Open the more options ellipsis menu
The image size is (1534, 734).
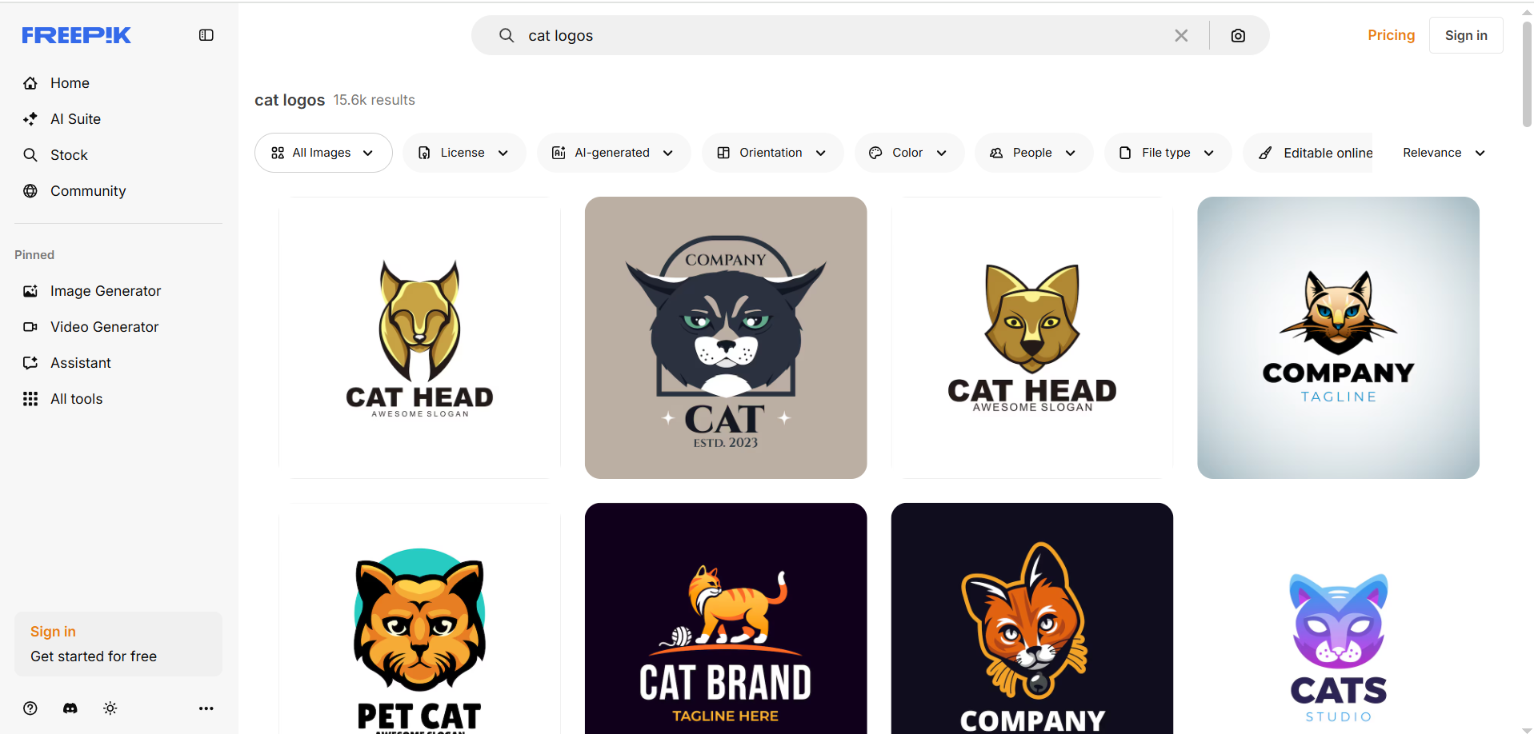[206, 708]
